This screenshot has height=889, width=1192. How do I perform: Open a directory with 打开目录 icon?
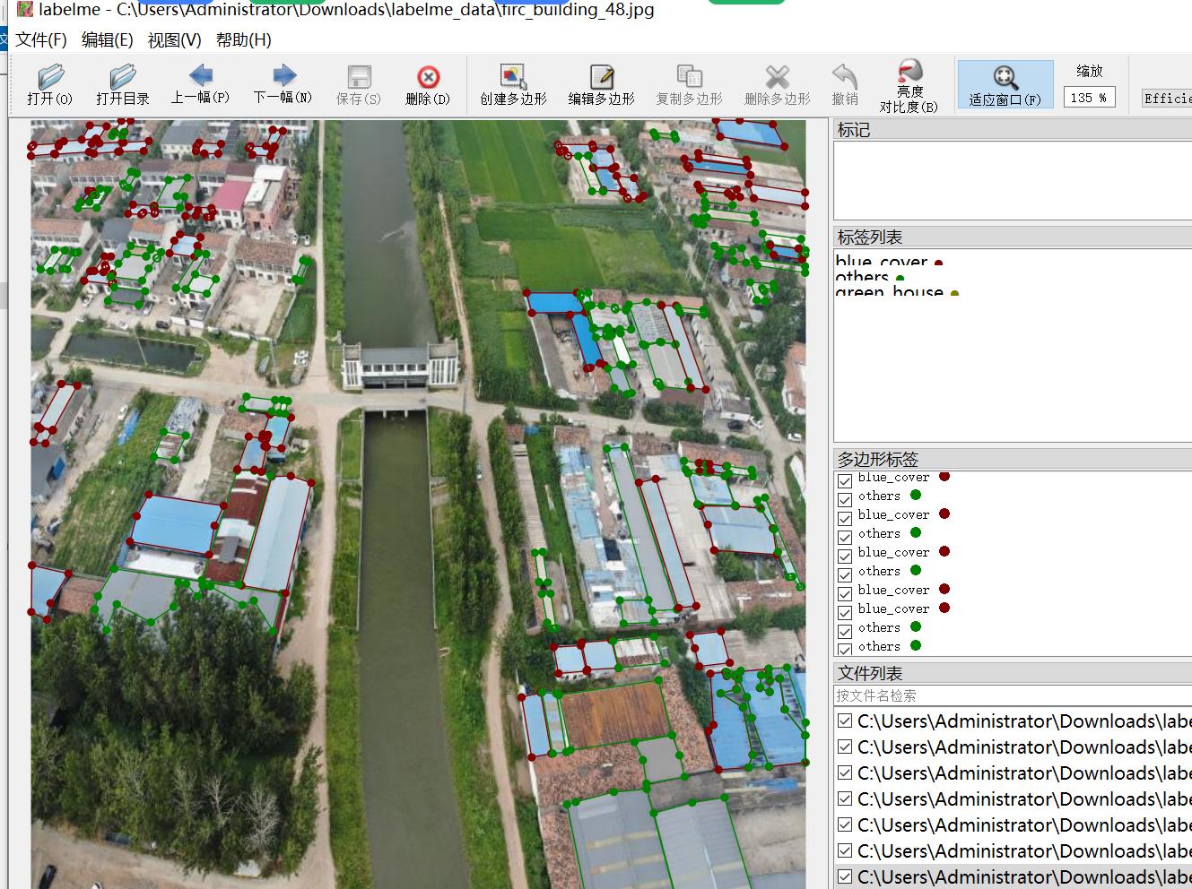point(122,85)
